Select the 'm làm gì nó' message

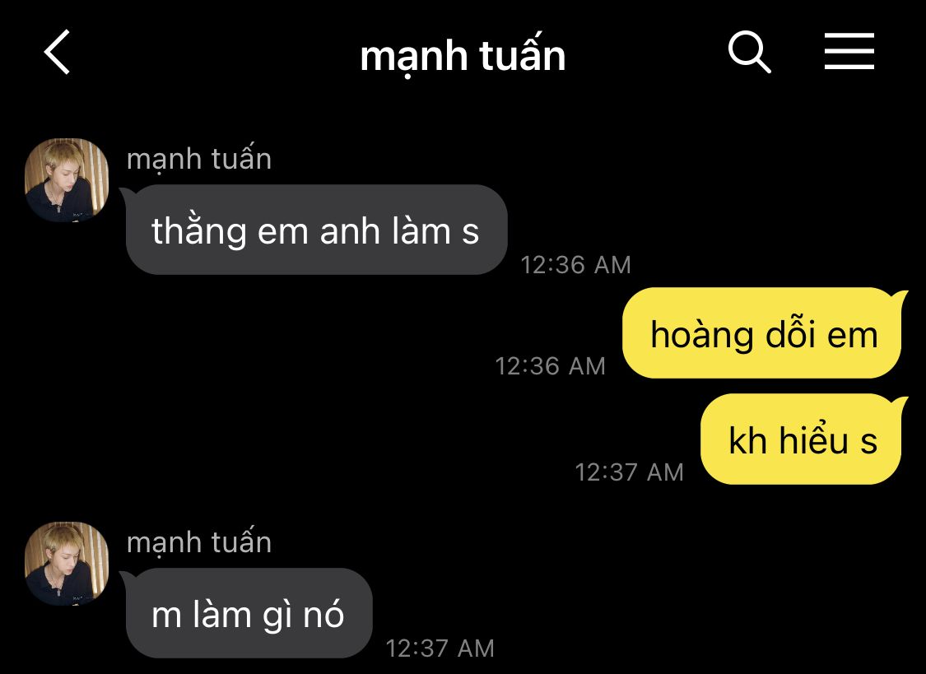pyautogui.click(x=249, y=613)
